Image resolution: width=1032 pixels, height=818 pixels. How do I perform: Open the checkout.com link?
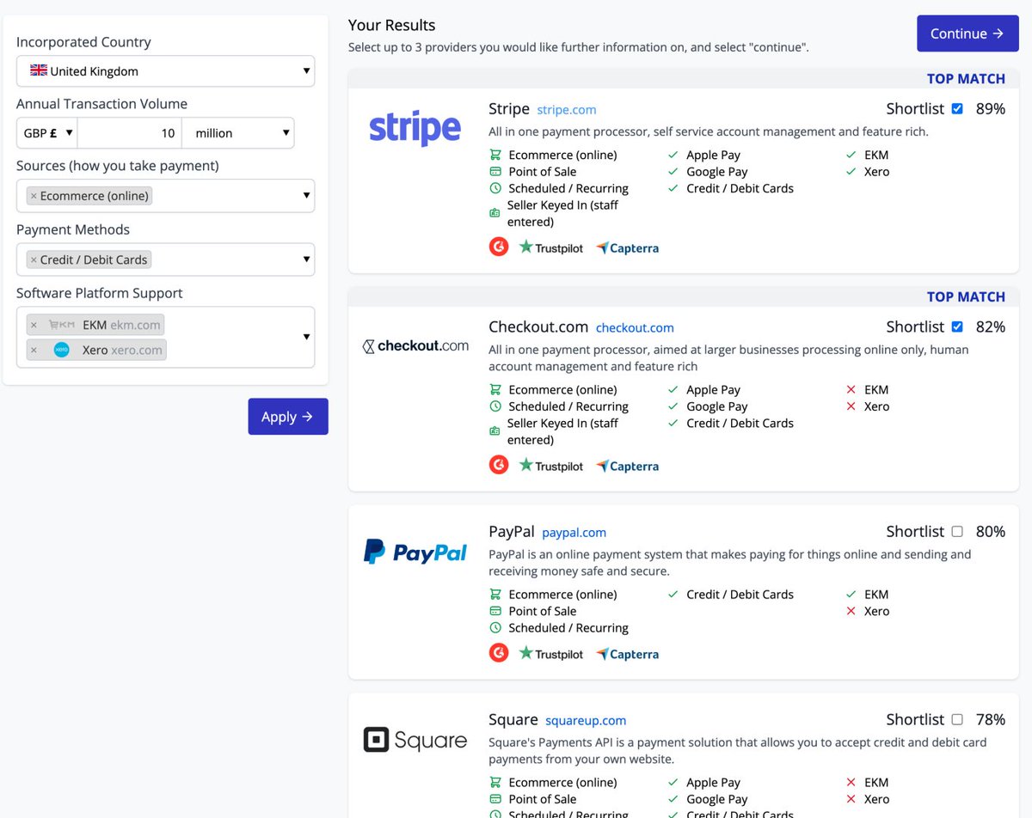coord(635,327)
